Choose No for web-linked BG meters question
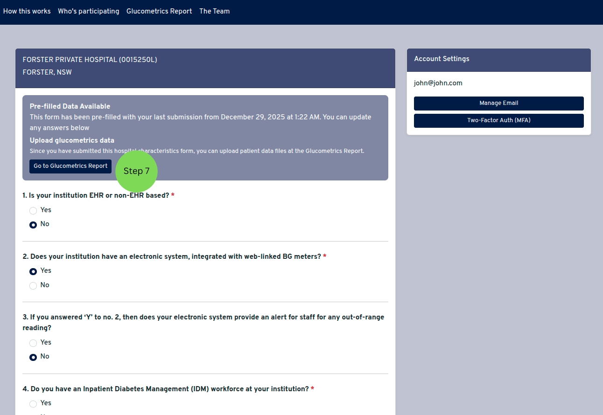This screenshot has width=603, height=415. click(33, 285)
